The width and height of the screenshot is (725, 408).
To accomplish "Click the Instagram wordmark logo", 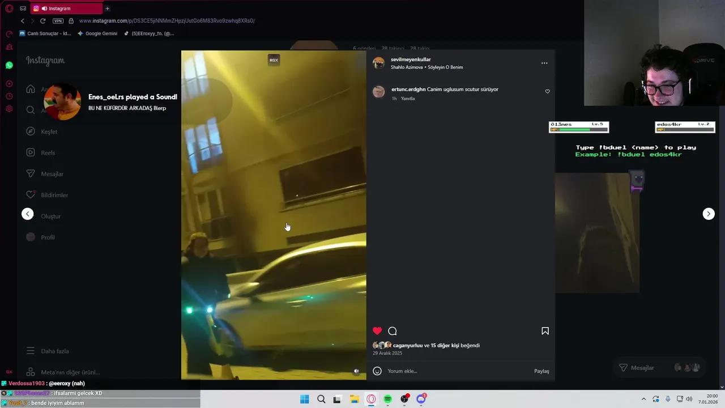I will coord(45,61).
